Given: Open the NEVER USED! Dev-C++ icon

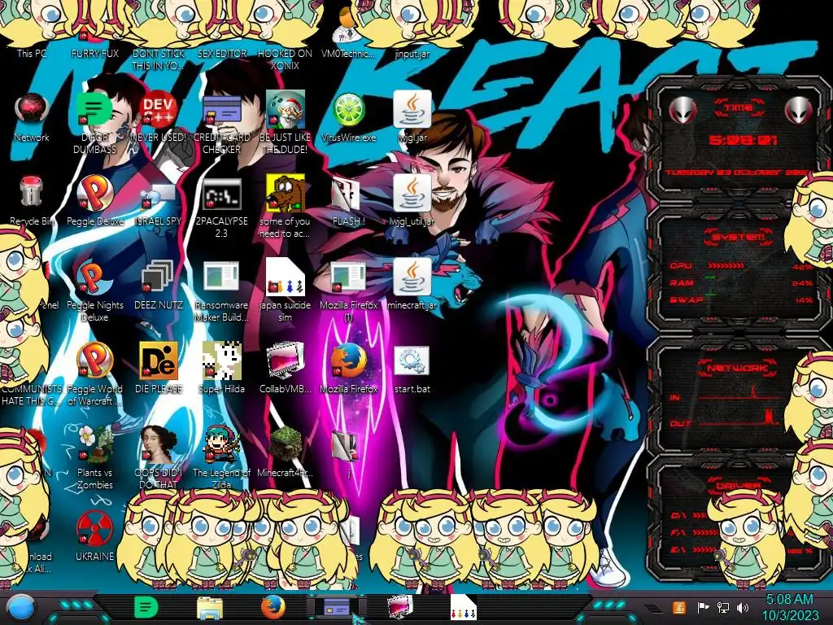Looking at the screenshot, I should click(x=159, y=117).
